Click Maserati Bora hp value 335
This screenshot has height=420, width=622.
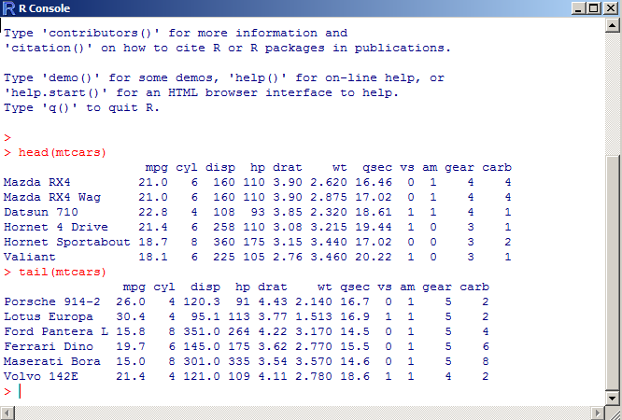pyautogui.click(x=239, y=362)
